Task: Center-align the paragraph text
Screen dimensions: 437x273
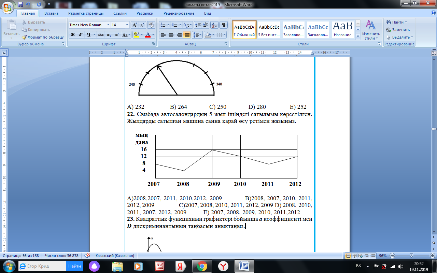Action: 171,35
